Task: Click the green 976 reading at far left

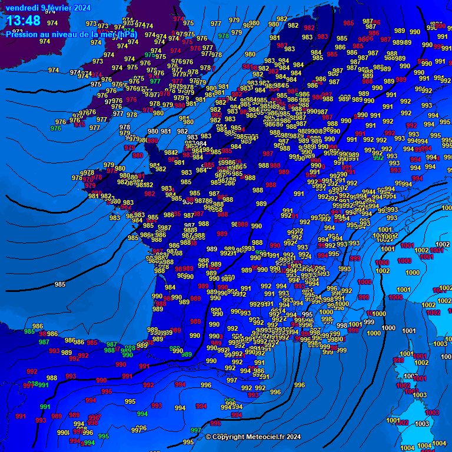Action: [x=56, y=128]
